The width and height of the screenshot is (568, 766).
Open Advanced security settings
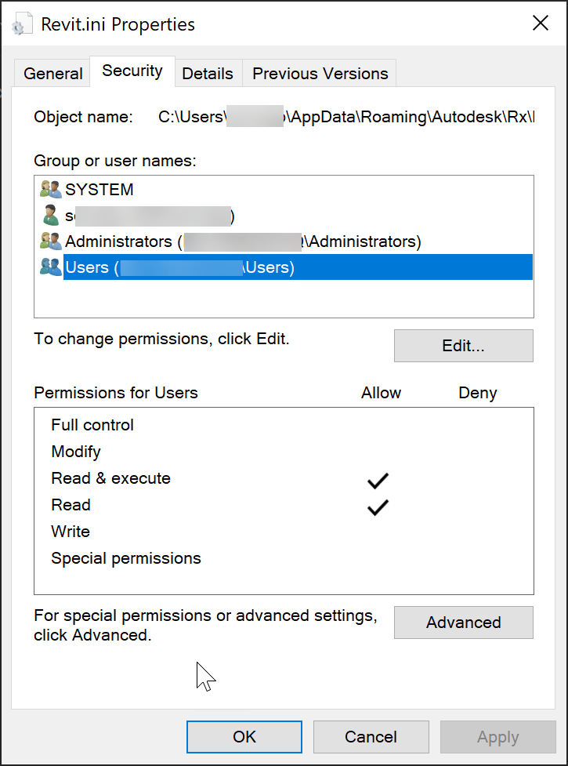click(x=463, y=623)
